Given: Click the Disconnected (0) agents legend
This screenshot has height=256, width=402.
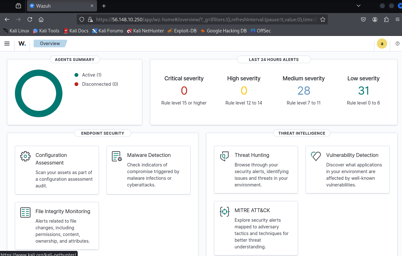Looking at the screenshot, I should coord(96,84).
